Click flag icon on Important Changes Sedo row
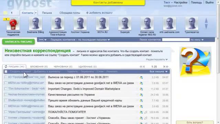This screenshot has height=124, width=220. [141, 89]
